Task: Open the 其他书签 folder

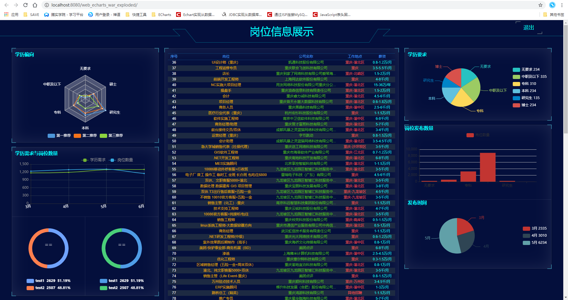Action: [x=554, y=14]
